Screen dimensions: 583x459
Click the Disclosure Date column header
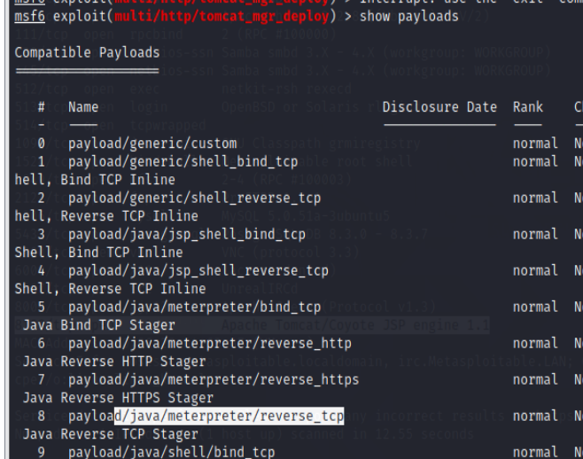(439, 107)
